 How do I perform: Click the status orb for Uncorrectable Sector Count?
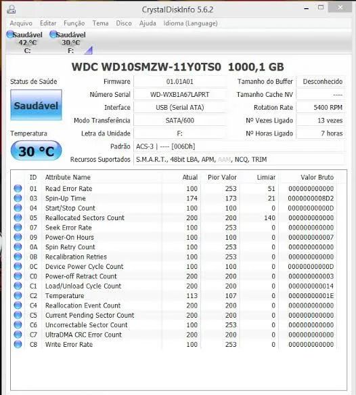tap(18, 325)
